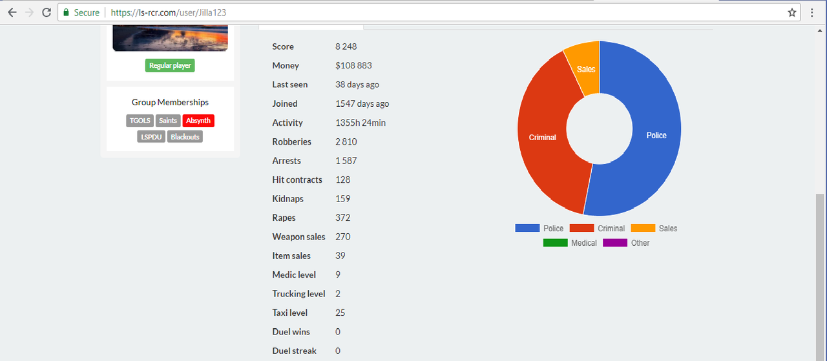This screenshot has width=827, height=361.
Task: Click the Kidnaps count 159
Action: 343,199
